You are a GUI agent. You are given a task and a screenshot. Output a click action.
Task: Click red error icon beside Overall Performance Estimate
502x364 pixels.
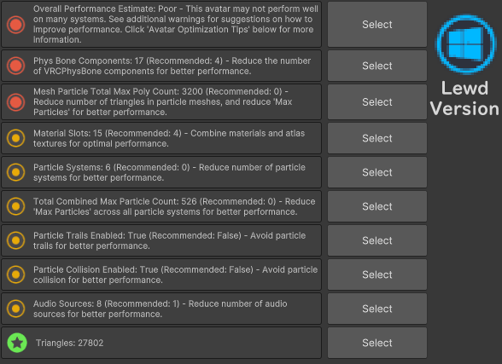pos(16,25)
